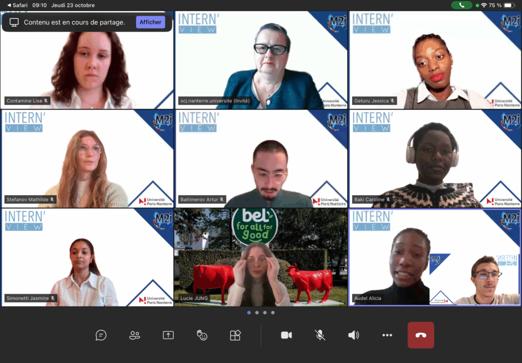Select Lucie JUNG's video tile
The image size is (522, 363).
(x=260, y=257)
